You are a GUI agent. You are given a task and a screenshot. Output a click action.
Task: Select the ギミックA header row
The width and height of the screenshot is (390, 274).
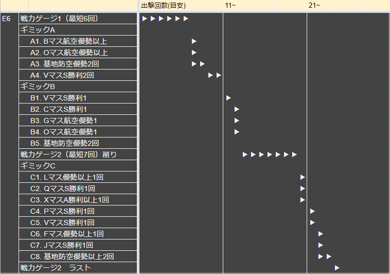click(x=78, y=30)
